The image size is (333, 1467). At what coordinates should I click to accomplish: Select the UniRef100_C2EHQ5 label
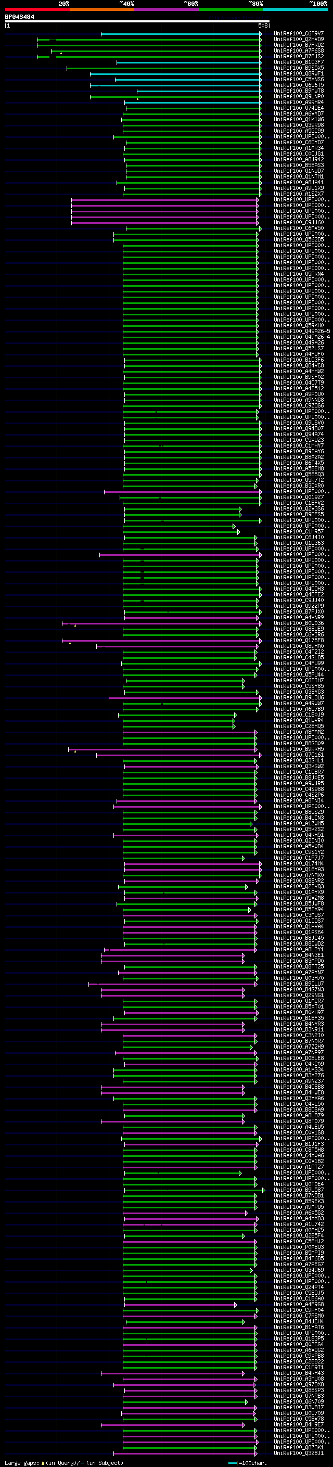[x=299, y=726]
